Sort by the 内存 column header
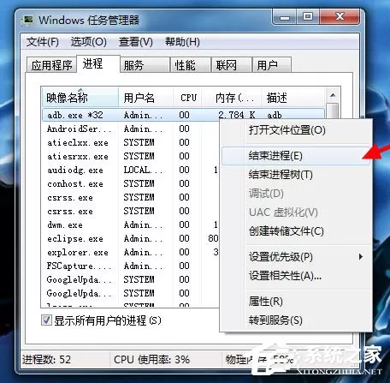Viewport: 390px width, 383px height. coord(232,98)
